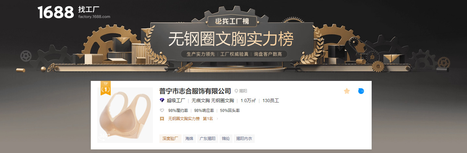Select the 锦纶 tag
This screenshot has height=153, width=467.
[226, 139]
